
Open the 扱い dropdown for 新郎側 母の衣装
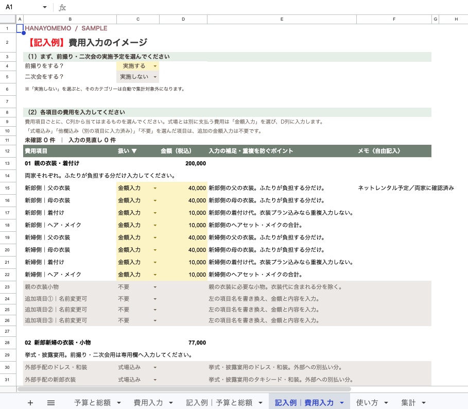click(155, 200)
